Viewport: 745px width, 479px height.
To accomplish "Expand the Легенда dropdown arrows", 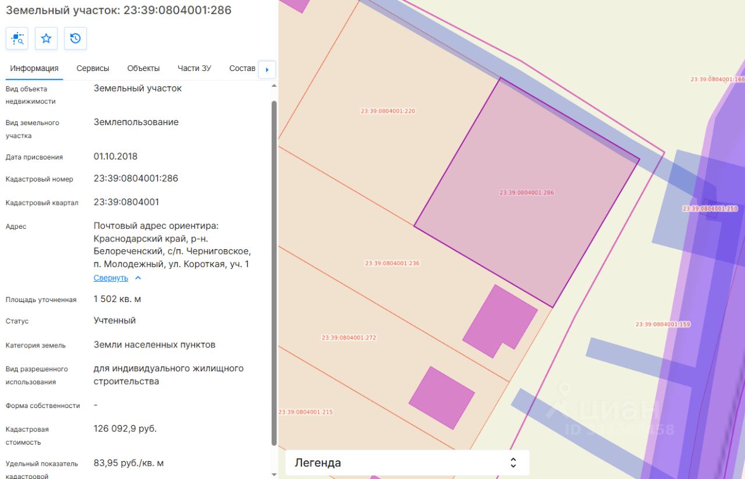I will click(x=513, y=463).
